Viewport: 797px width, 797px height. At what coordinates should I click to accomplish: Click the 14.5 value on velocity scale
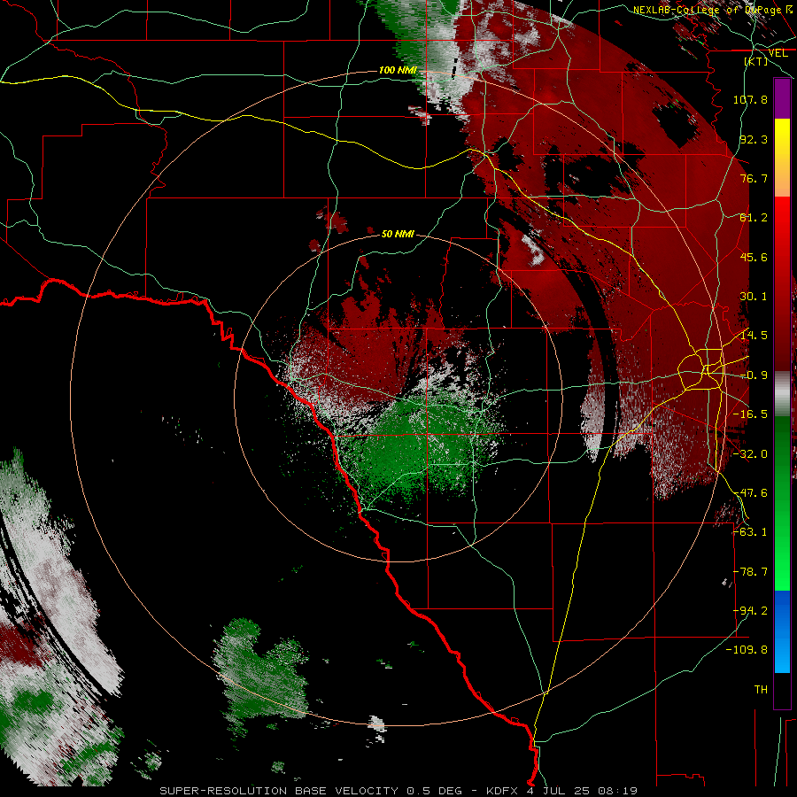[x=754, y=336]
